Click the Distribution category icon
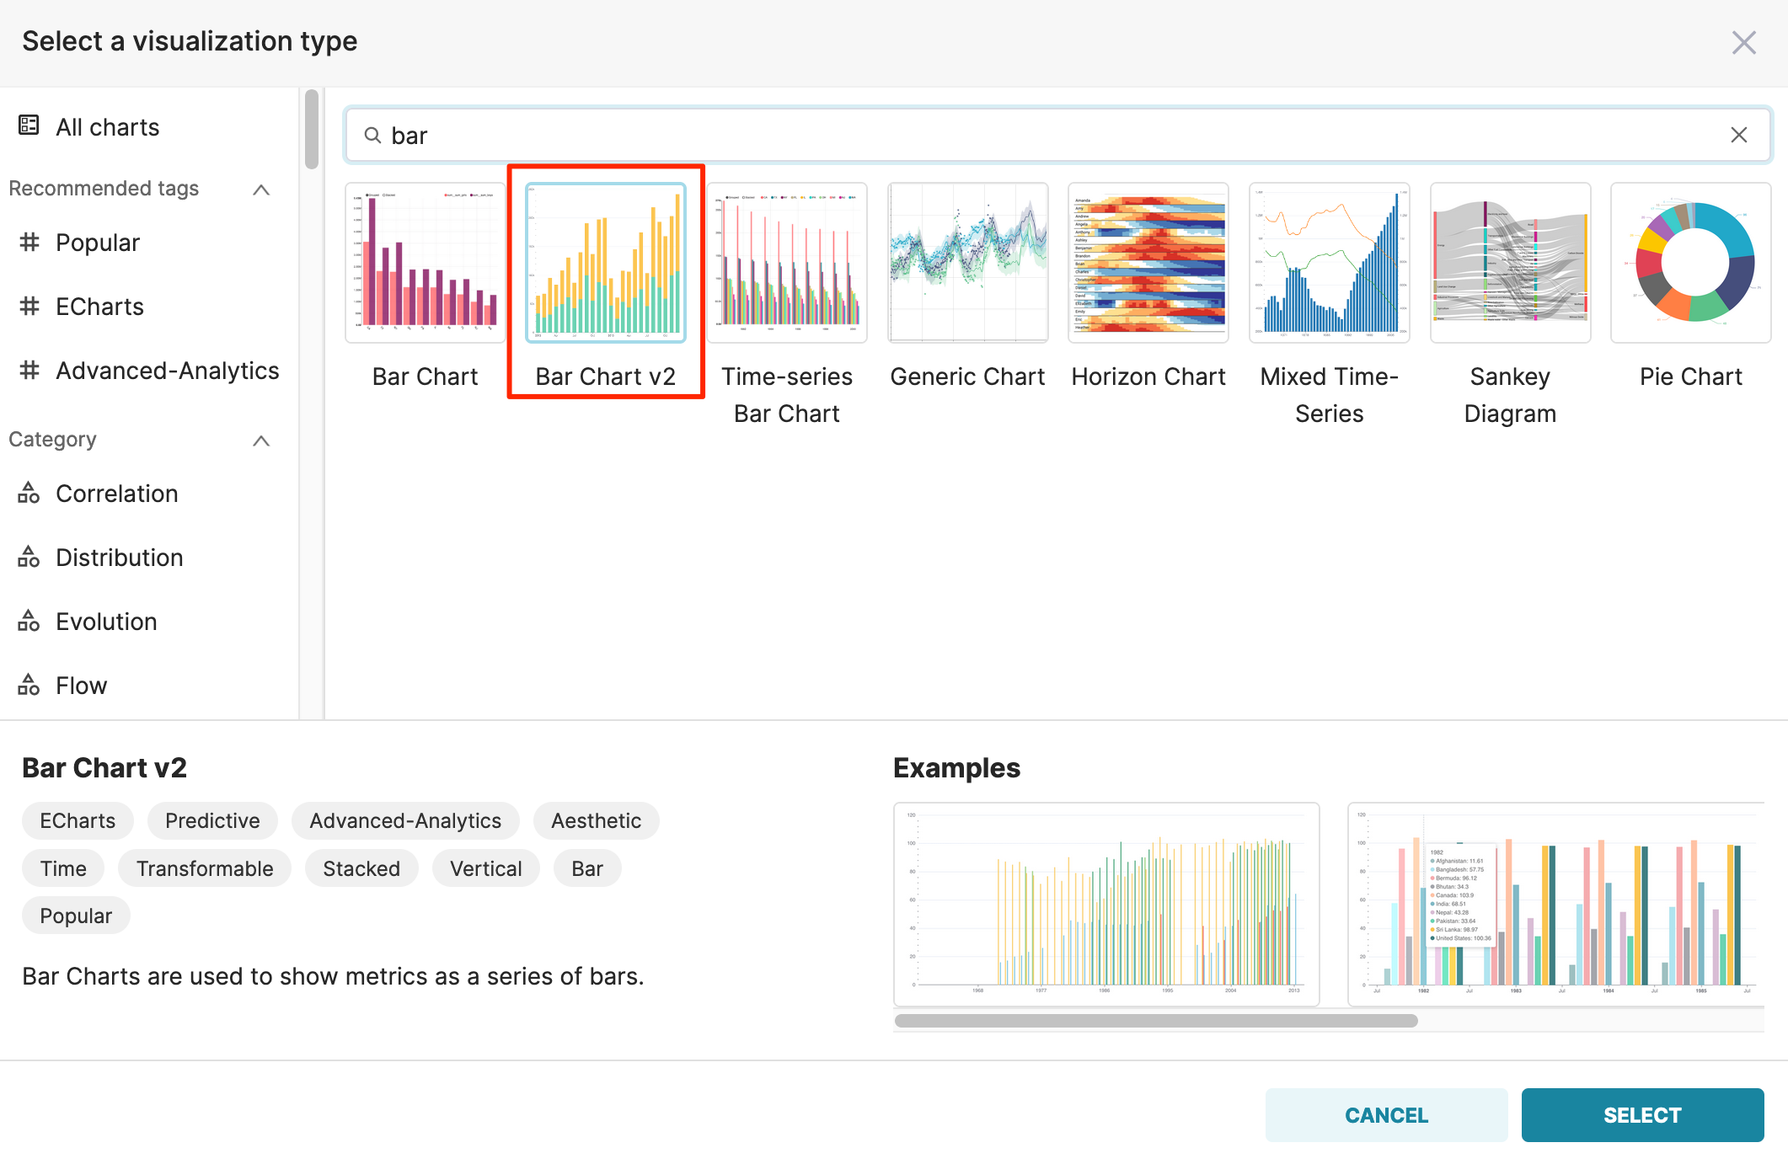 29,557
